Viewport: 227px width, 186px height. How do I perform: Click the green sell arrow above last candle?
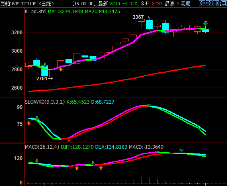coord(206,23)
